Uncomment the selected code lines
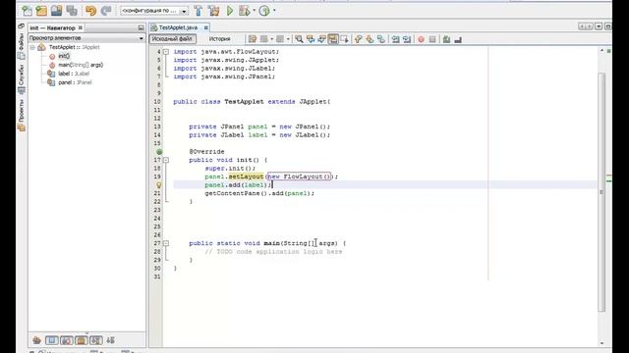 [458, 39]
